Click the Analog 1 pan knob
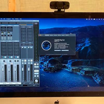Image resolution: width=104 pixels, height=104 pixels. [x=4, y=61]
